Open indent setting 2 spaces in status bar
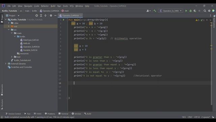 (206, 117)
